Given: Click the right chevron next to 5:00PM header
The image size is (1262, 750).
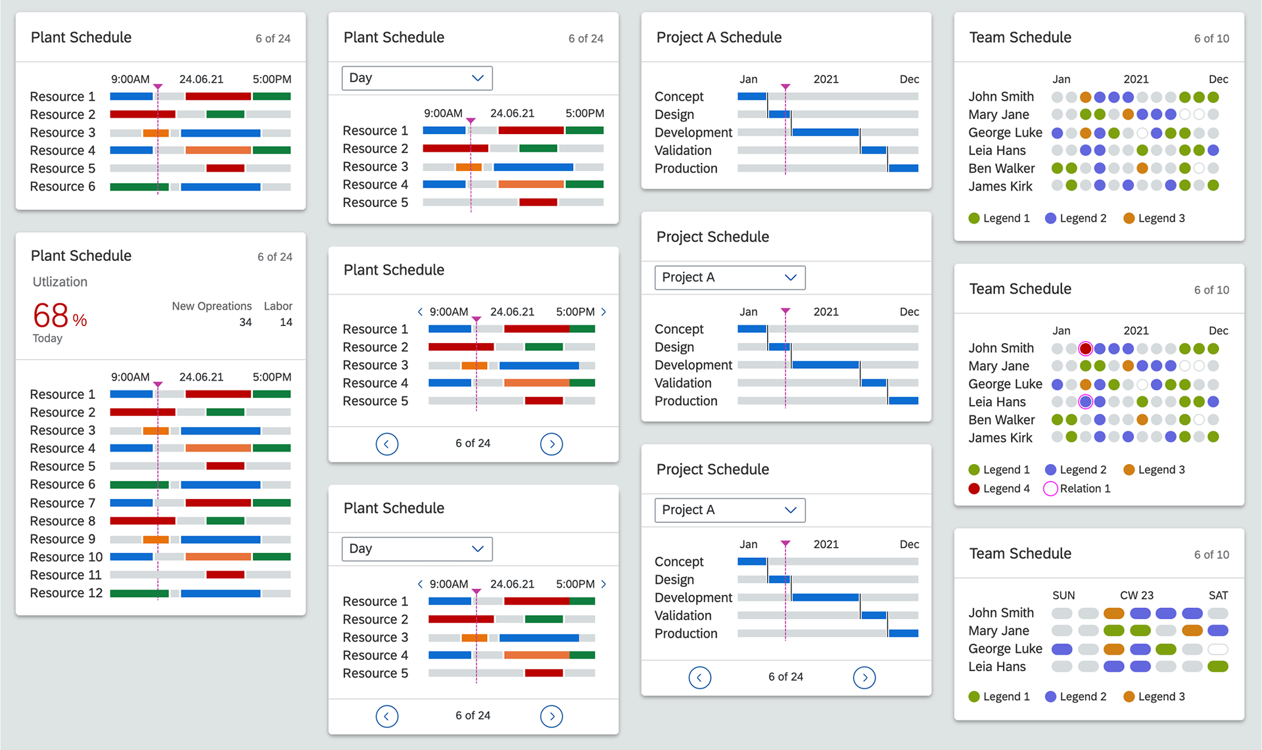Looking at the screenshot, I should click(x=603, y=312).
